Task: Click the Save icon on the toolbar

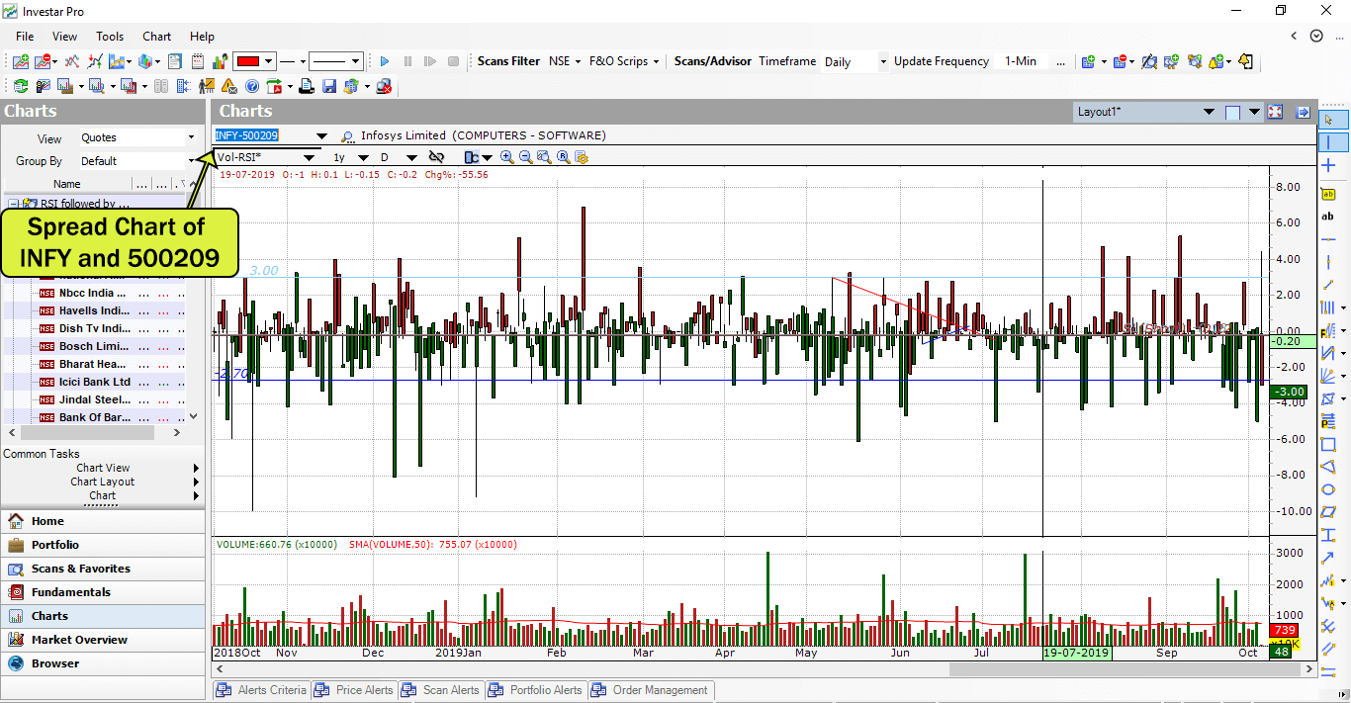Action: (x=328, y=86)
